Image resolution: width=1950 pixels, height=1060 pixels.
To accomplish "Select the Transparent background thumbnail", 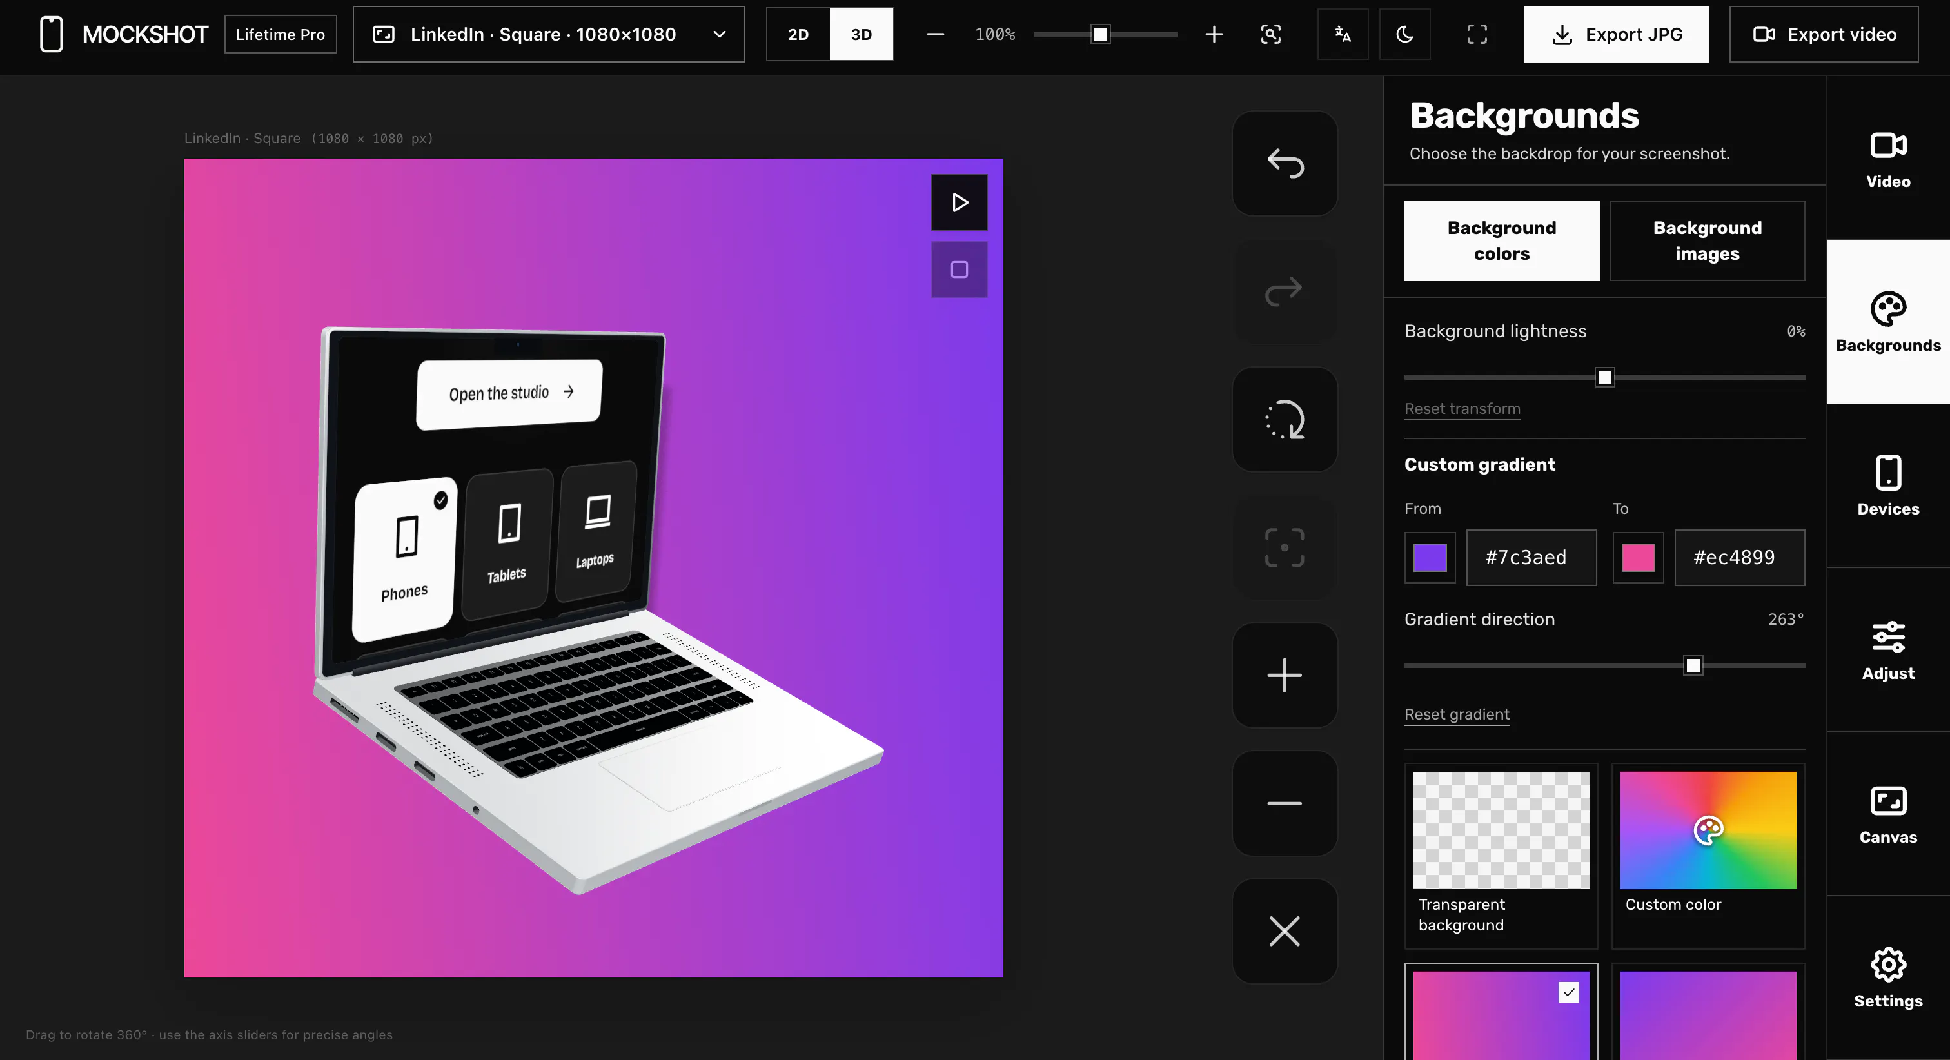I will coord(1501,856).
